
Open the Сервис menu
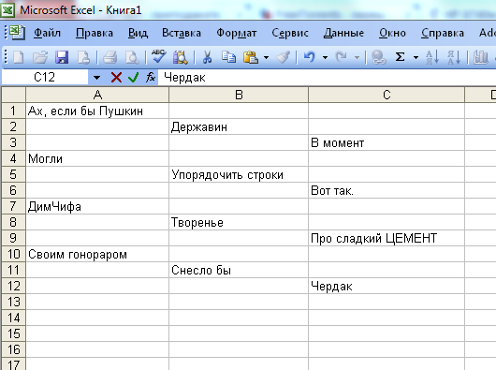pyautogui.click(x=290, y=33)
